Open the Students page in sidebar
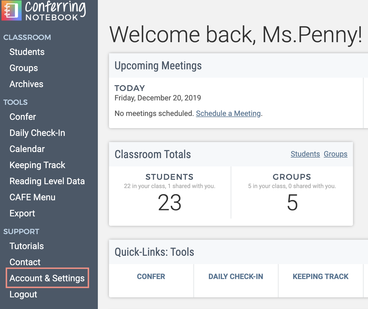The width and height of the screenshot is (368, 309). click(27, 52)
